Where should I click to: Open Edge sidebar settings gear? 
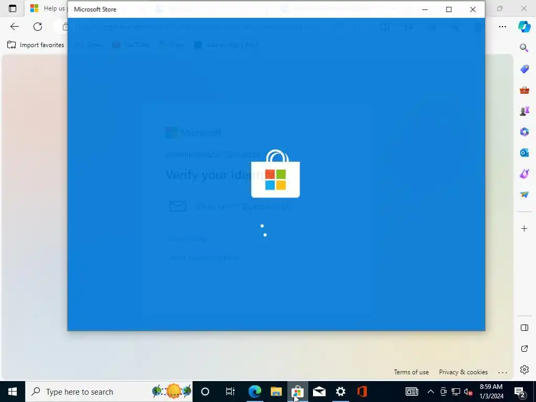click(x=524, y=370)
